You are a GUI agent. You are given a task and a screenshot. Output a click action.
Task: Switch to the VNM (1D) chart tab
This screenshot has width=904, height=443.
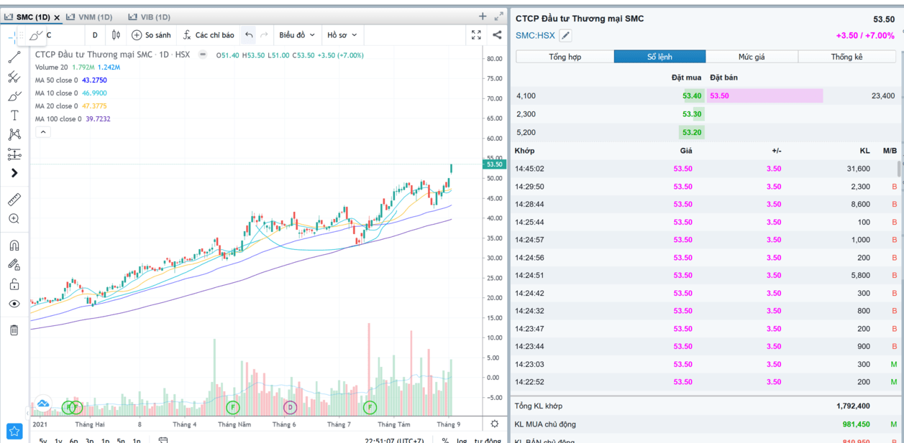point(90,17)
